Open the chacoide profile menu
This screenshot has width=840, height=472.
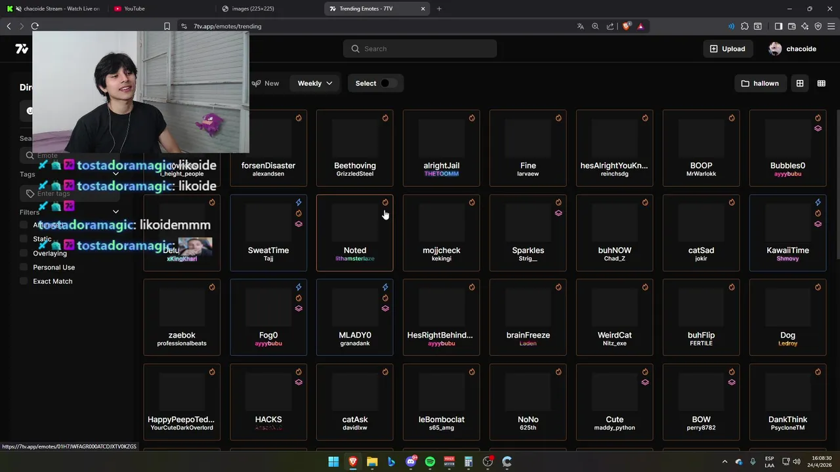(x=793, y=49)
